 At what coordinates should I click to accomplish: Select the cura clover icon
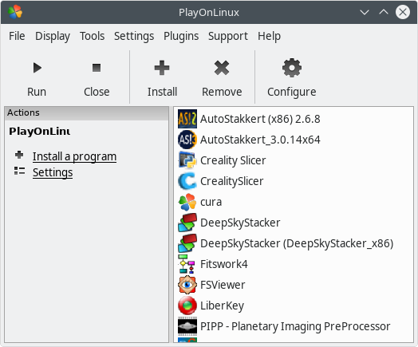tap(187, 202)
